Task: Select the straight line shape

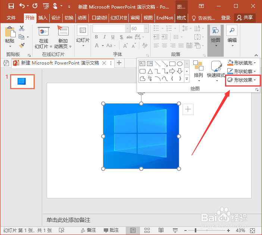Action: [157, 64]
